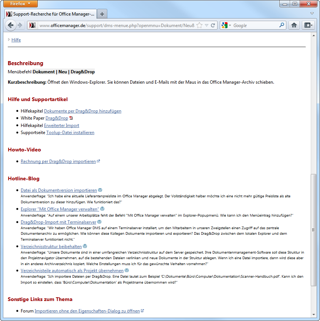
Task: Maximize the Firefox window
Action: (295, 4)
